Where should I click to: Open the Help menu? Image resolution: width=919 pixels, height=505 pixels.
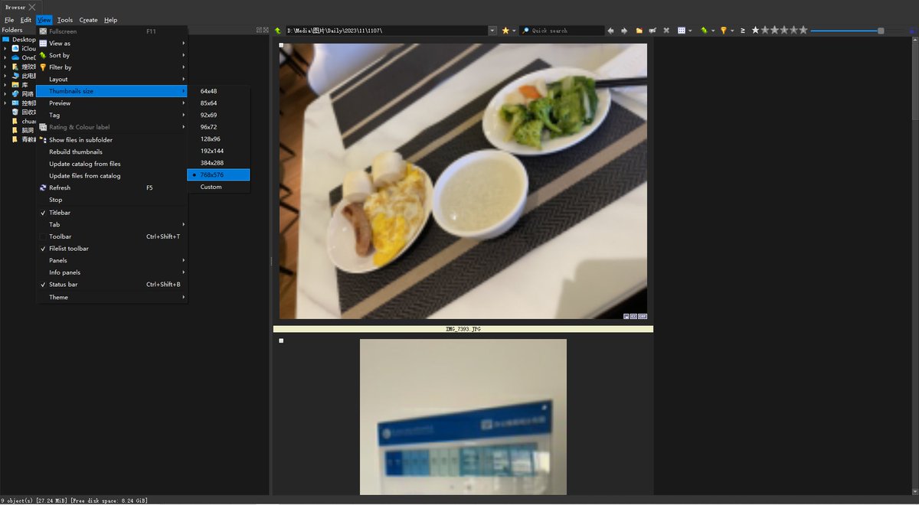(110, 20)
